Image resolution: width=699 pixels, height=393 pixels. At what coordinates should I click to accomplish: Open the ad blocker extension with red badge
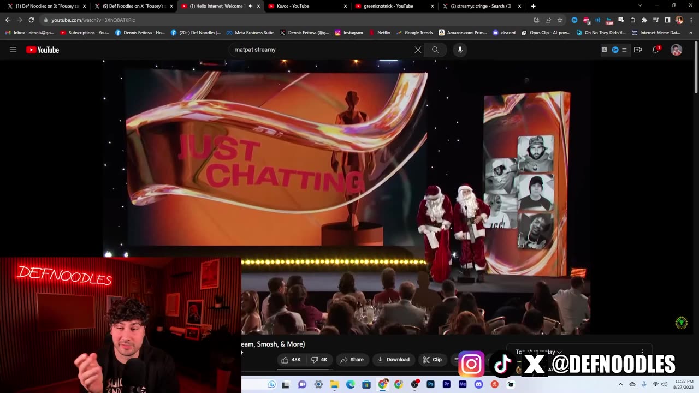click(x=586, y=20)
